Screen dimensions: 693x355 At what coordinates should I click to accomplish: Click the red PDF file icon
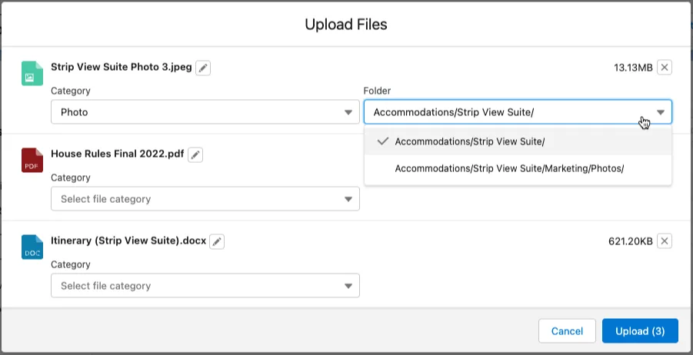(x=32, y=161)
